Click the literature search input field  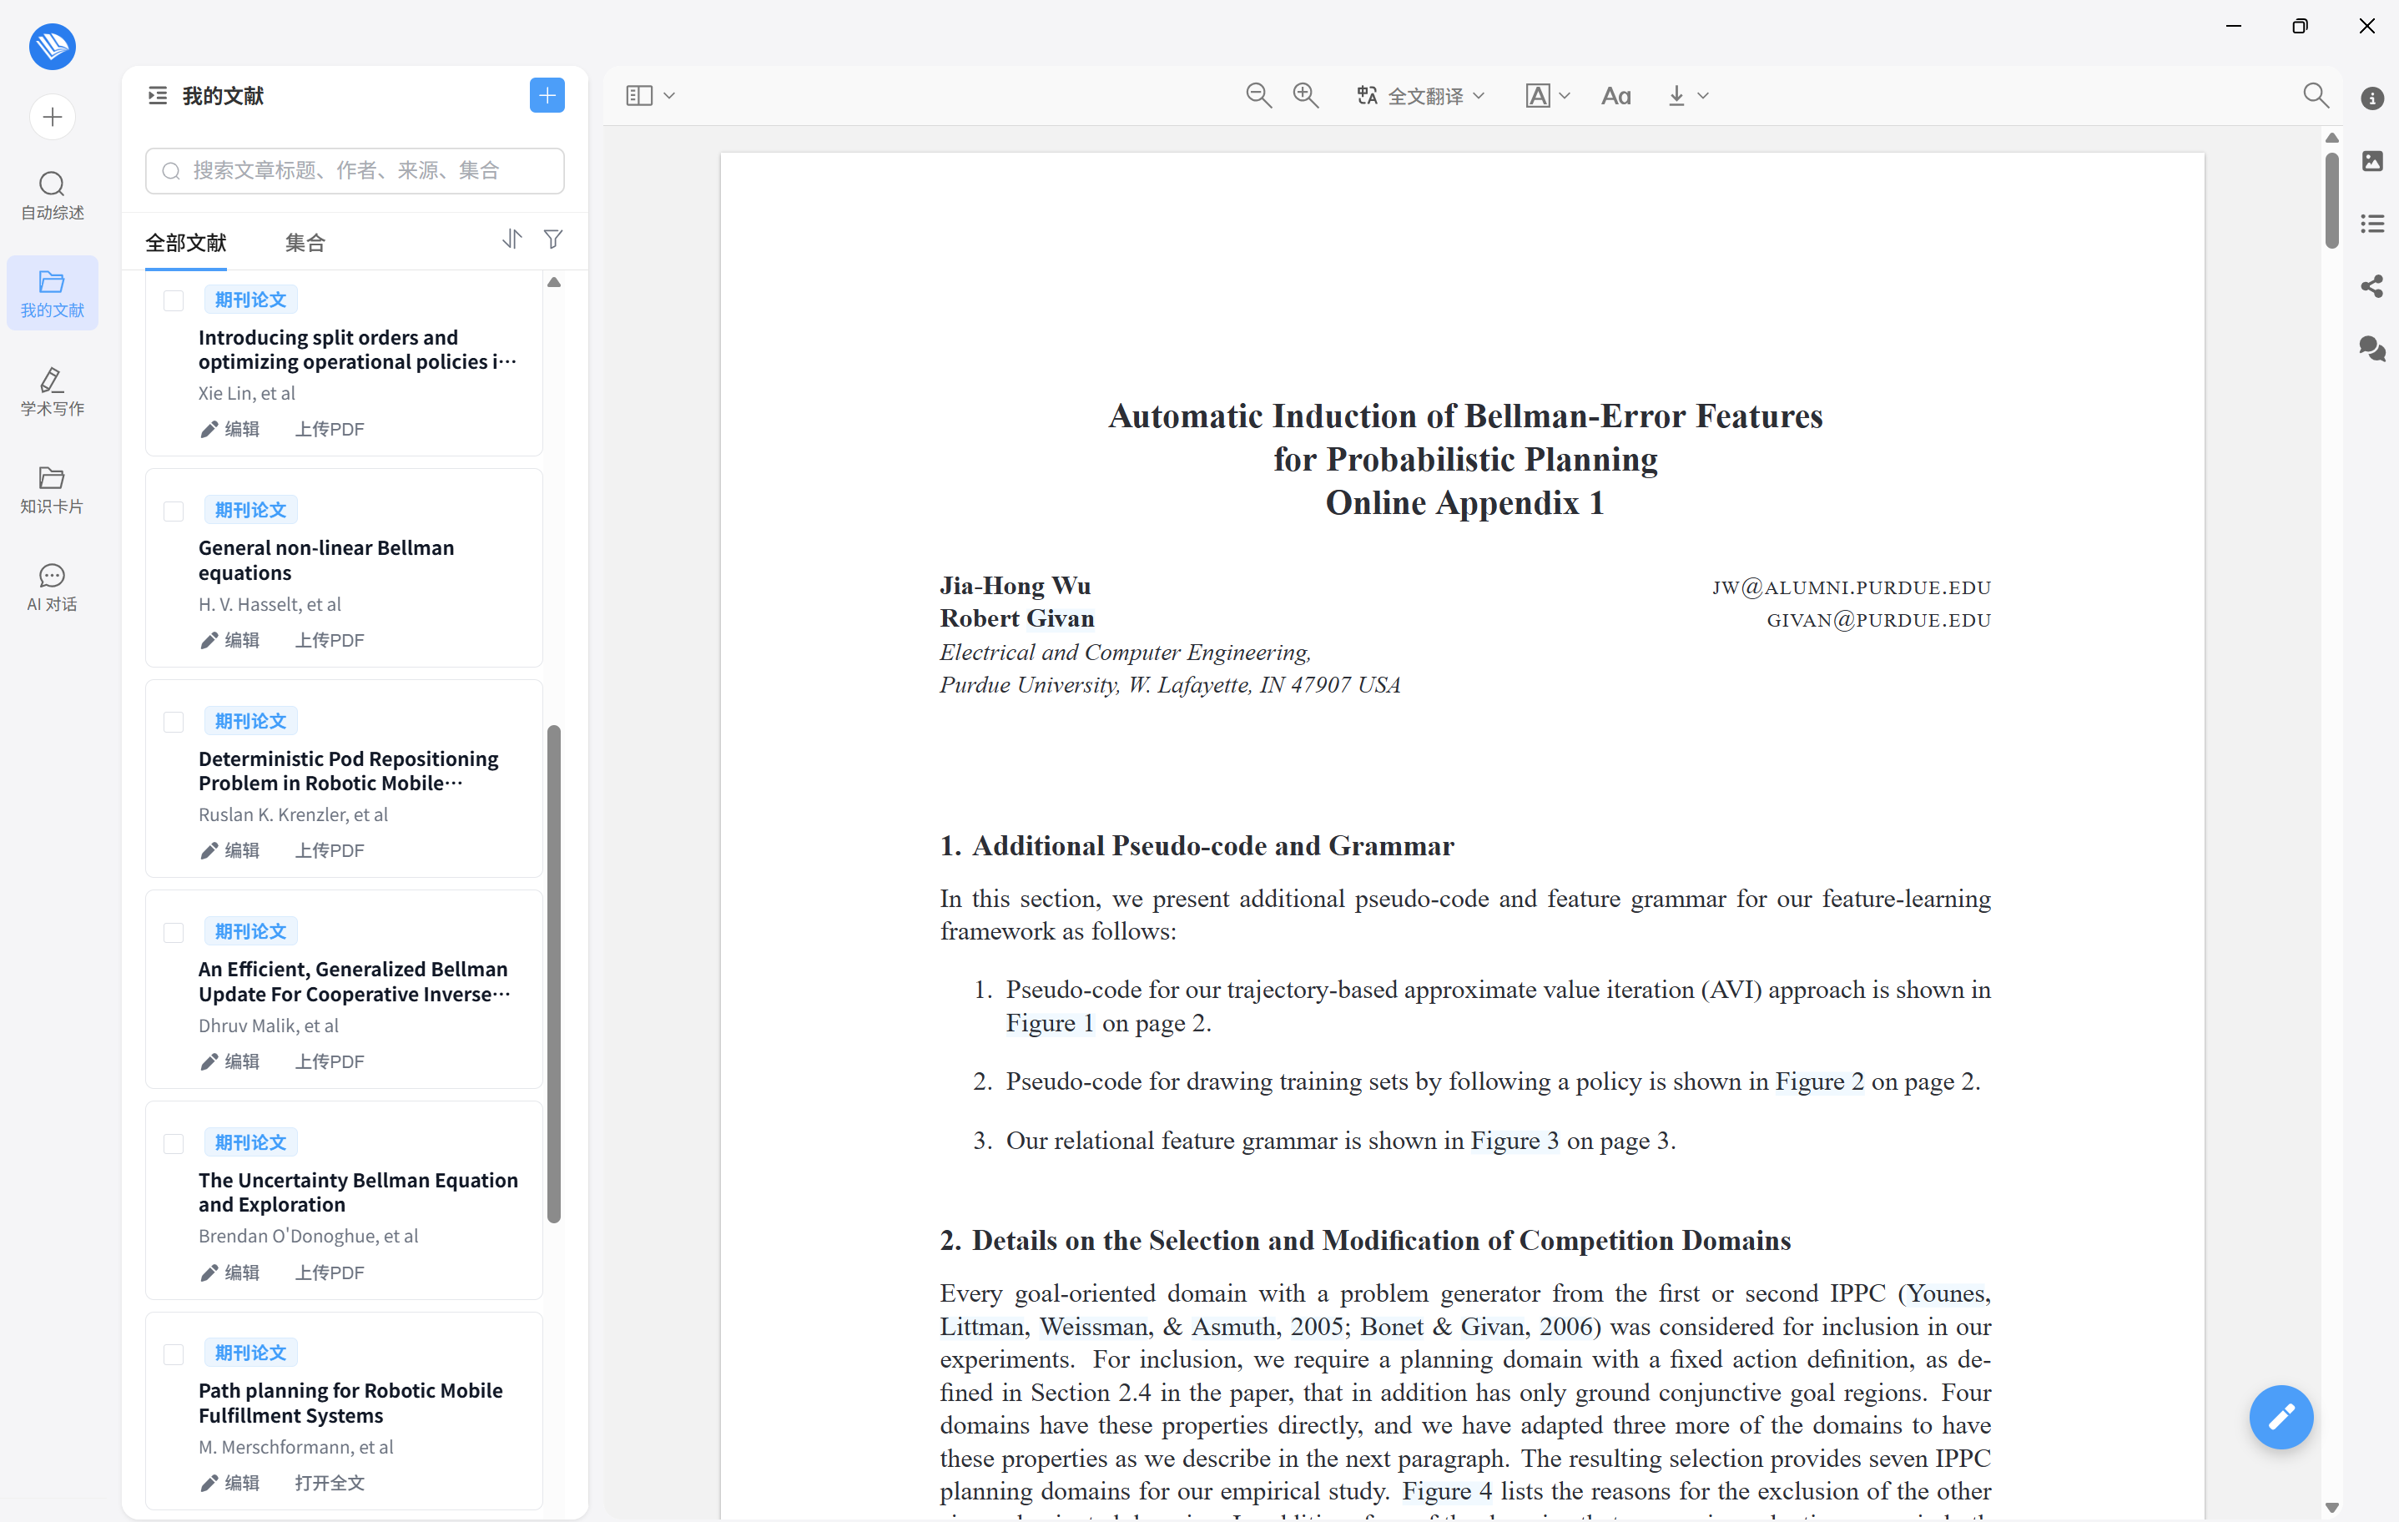coord(355,171)
